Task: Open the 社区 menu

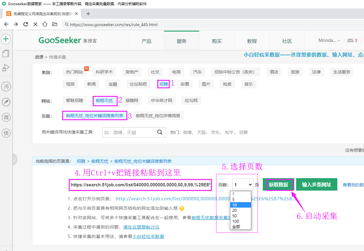Action: click(x=287, y=41)
